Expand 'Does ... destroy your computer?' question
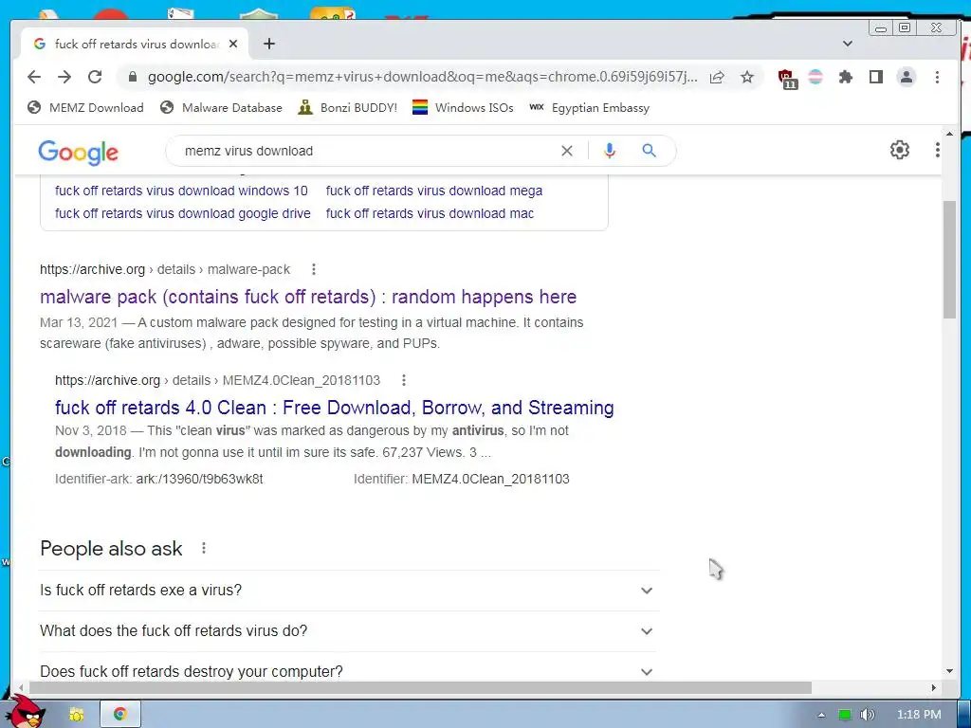 [349, 671]
